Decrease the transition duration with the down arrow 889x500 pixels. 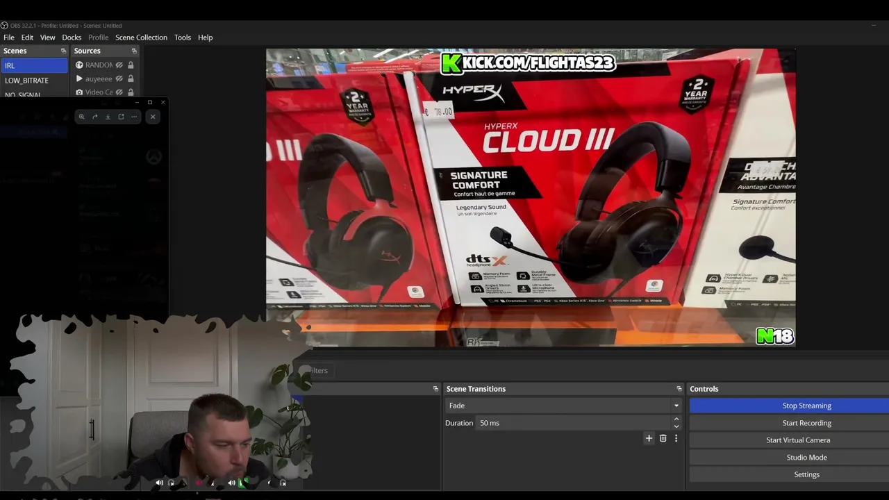(676, 426)
